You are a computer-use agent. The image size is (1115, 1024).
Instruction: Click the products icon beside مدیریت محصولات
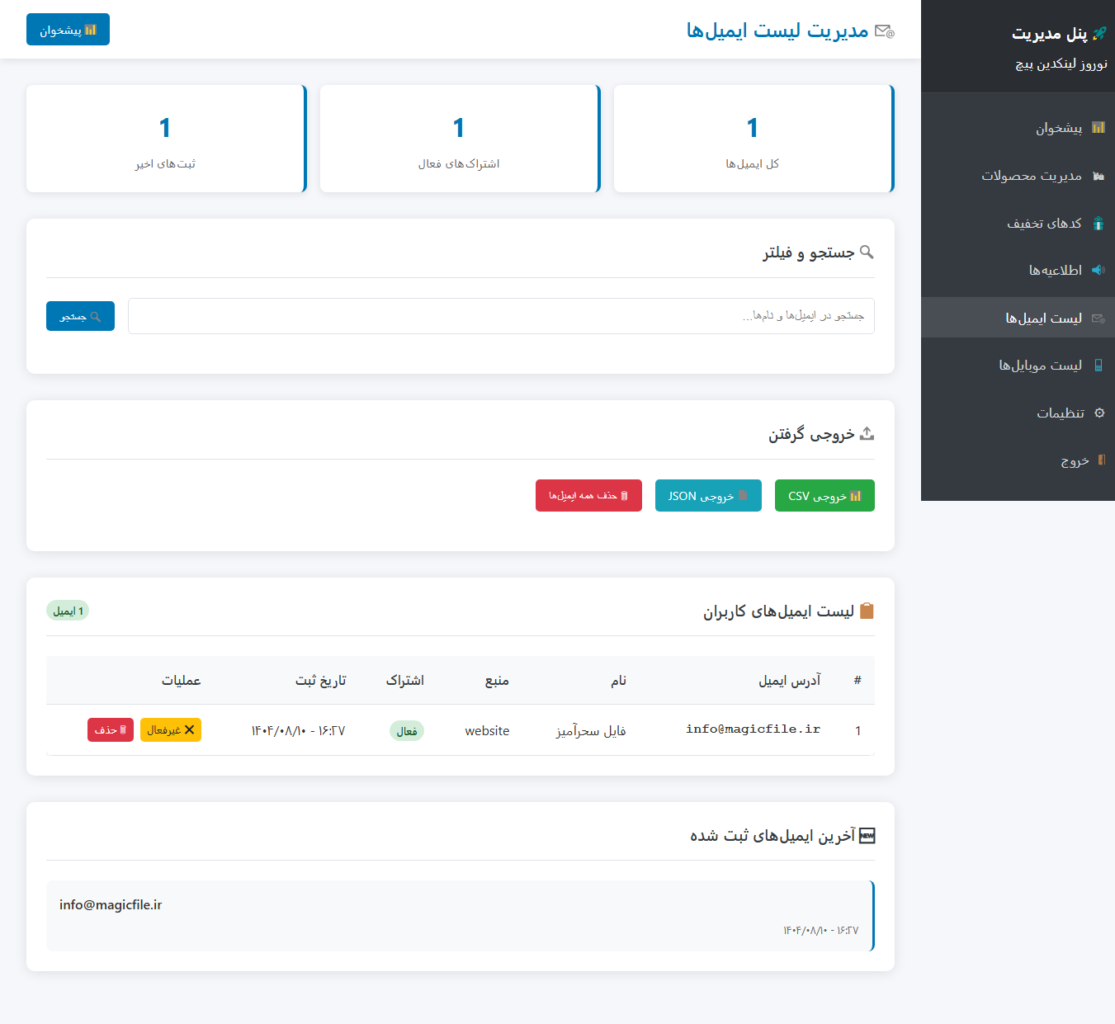[x=1098, y=176]
